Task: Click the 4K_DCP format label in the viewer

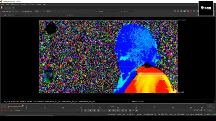Action: coord(181,92)
